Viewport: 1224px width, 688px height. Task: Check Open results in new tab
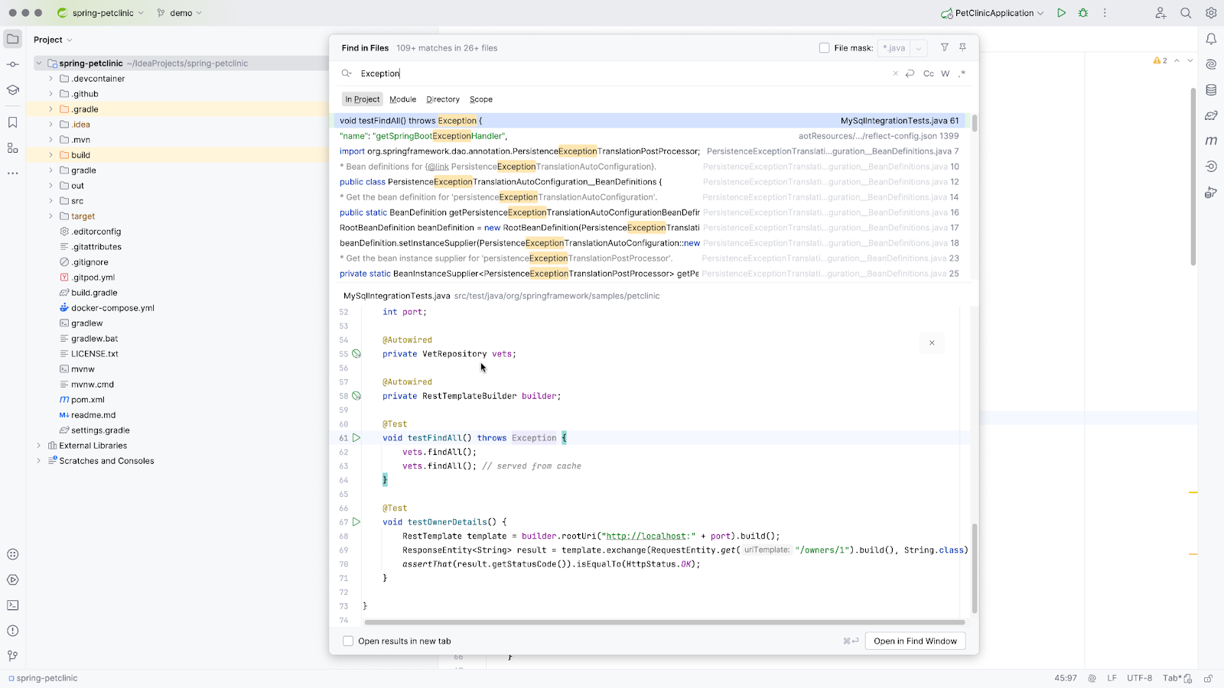348,641
